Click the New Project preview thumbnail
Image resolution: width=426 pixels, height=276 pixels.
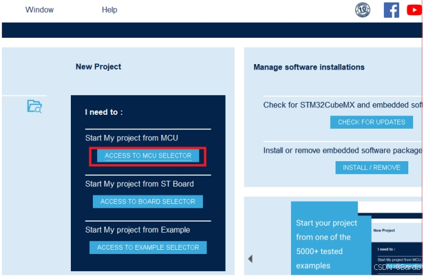(x=397, y=244)
